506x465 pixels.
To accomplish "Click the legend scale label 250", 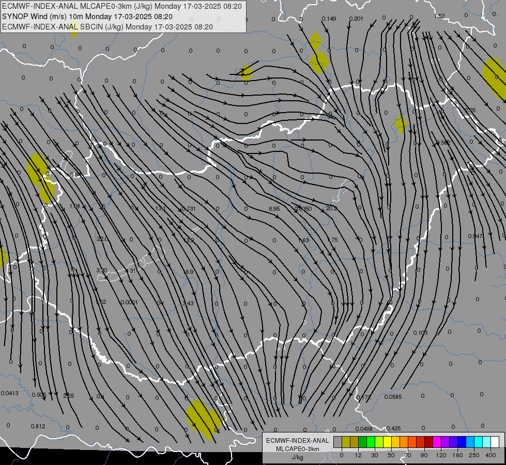I will (474, 455).
